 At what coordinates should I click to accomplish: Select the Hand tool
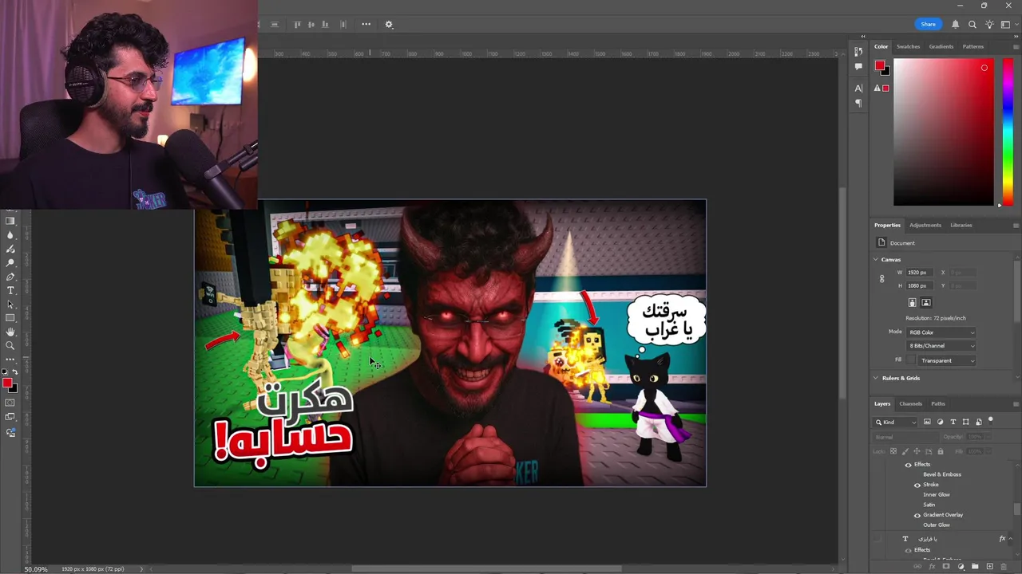point(10,332)
